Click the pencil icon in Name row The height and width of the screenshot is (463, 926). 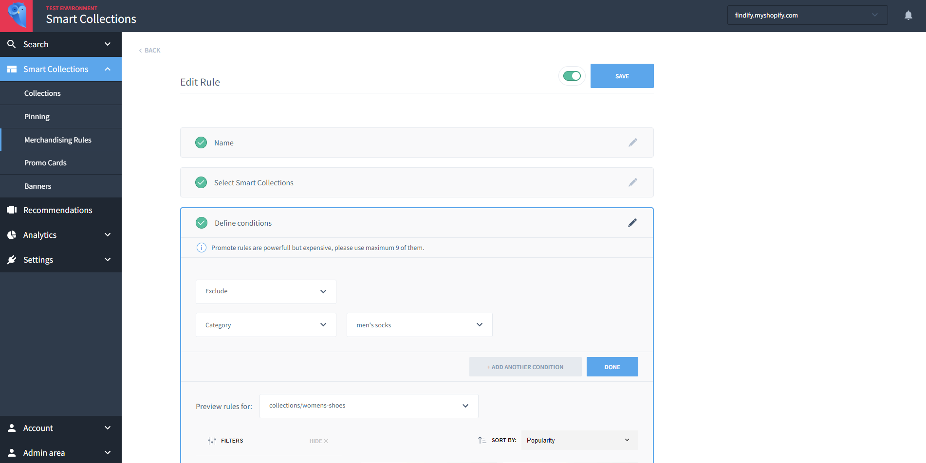coord(632,142)
